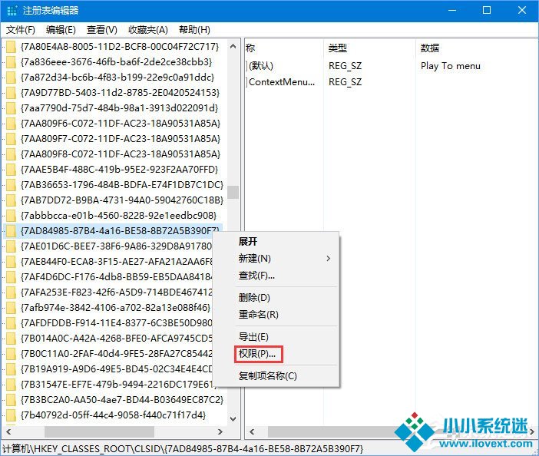The image size is (539, 456).
Task: Click folder icon of {7A80E4A8-8005-11D2-BCF8-00C04F72C717}
Action: point(11,47)
